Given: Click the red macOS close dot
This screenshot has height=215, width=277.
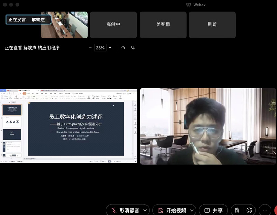Looking at the screenshot, I should click(4, 5).
